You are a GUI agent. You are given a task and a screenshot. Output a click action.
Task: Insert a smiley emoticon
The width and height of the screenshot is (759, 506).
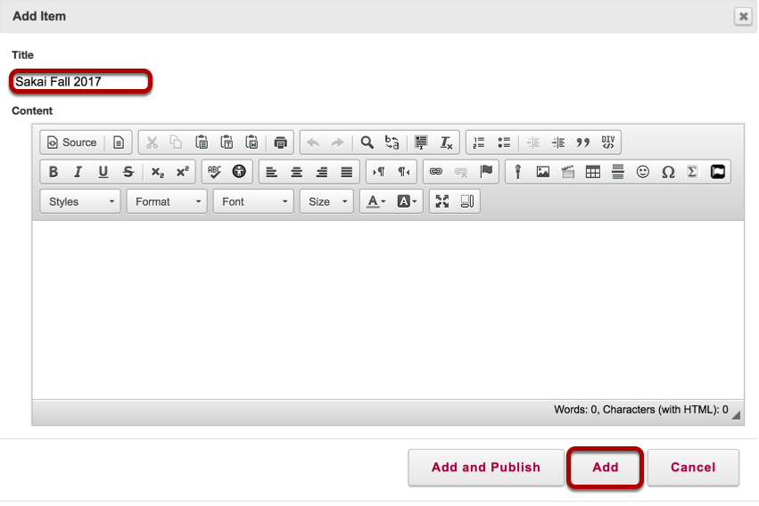(643, 172)
